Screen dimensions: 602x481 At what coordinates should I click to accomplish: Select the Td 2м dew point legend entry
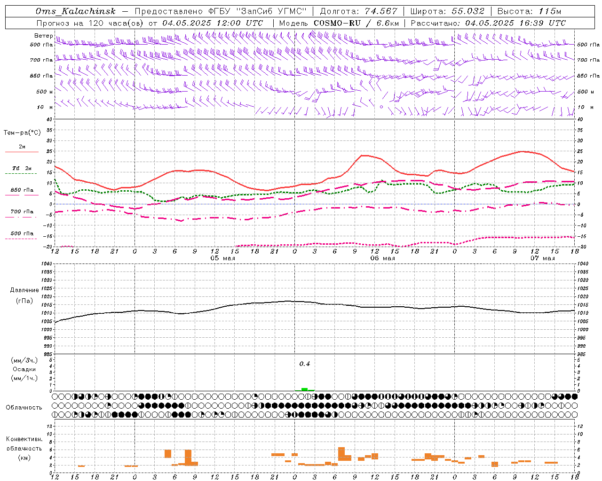click(22, 168)
